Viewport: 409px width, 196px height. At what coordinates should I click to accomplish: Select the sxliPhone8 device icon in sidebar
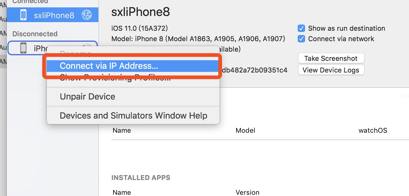tap(23, 15)
